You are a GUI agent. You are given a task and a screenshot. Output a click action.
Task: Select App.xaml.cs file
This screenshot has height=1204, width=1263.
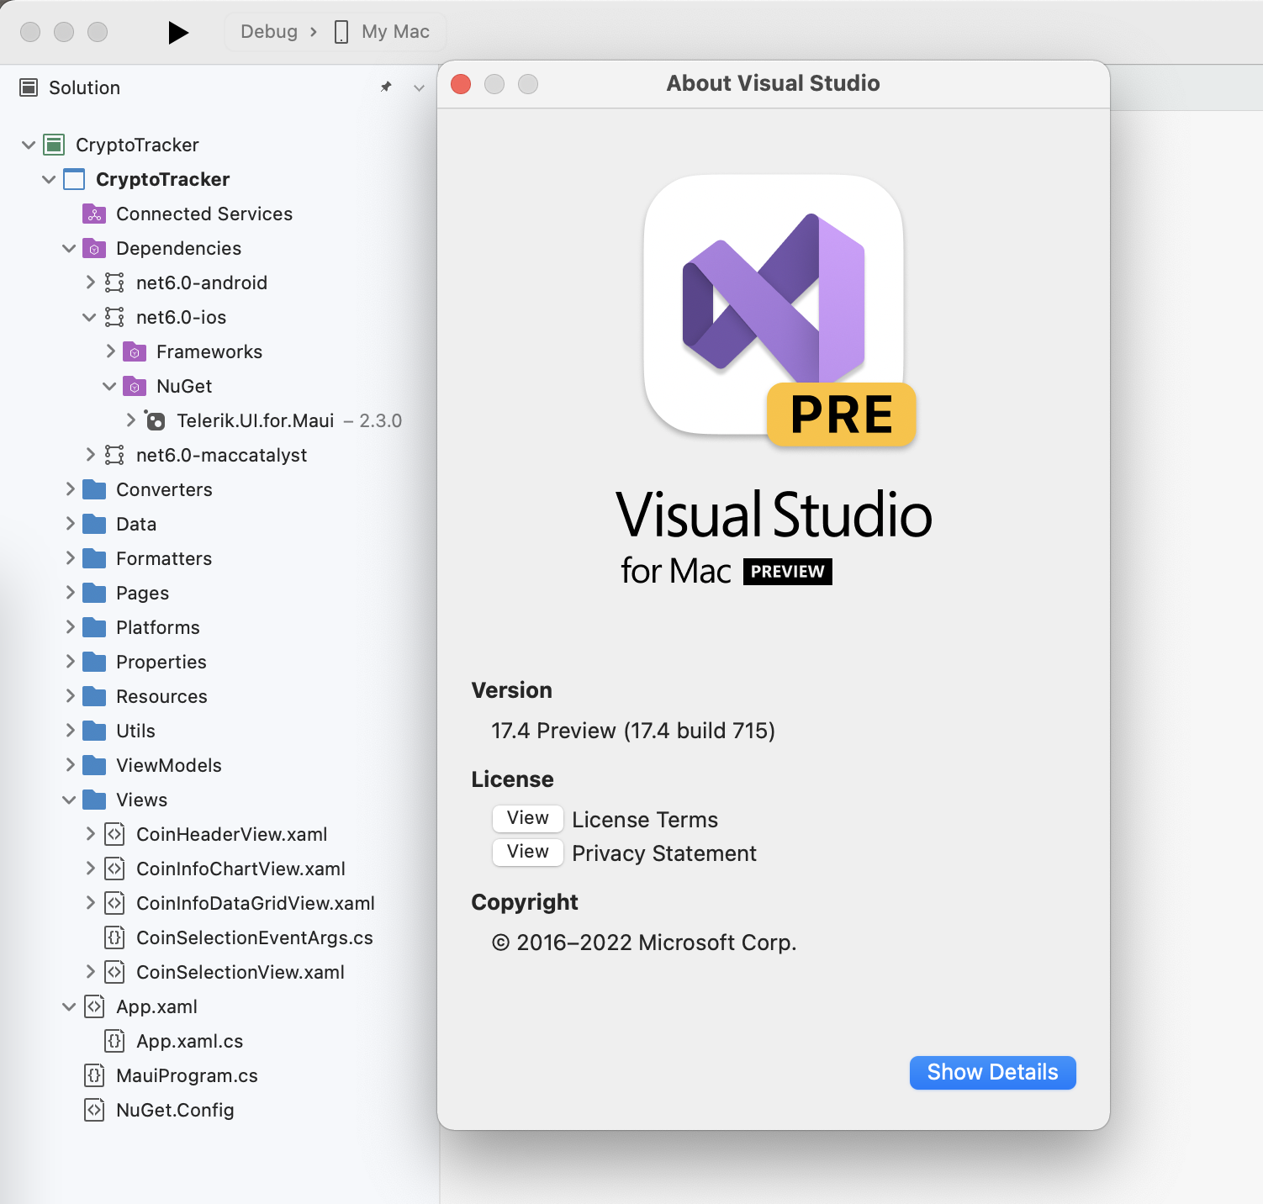click(x=189, y=1041)
